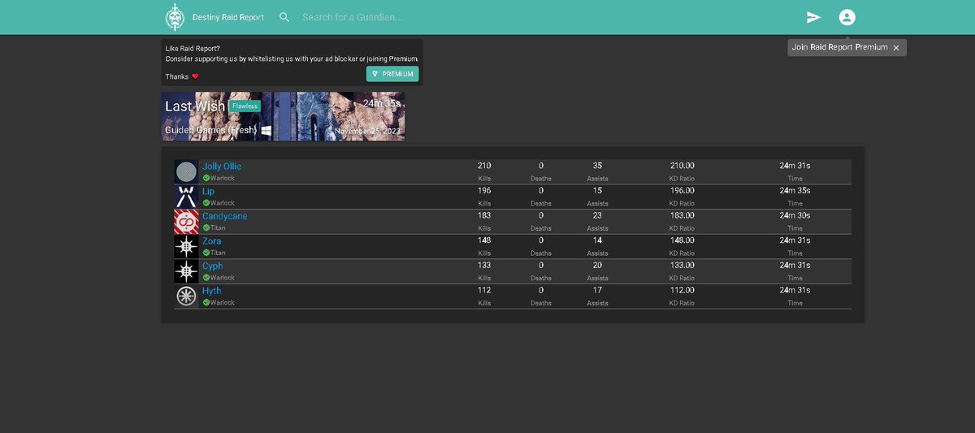Click Hyth's 112 kills value
Viewport: 975px width, 433px height.
pos(484,290)
